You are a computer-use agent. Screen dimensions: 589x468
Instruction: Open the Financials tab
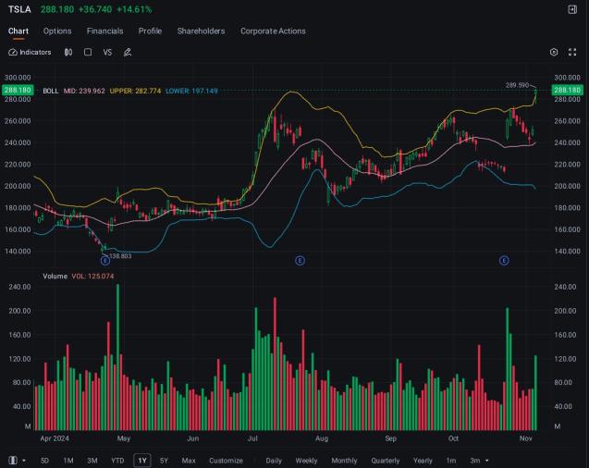tap(104, 31)
